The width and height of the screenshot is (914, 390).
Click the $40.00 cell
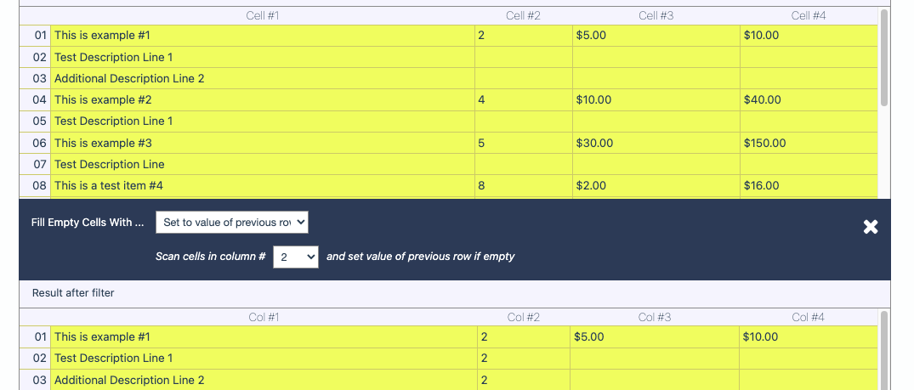coord(809,99)
